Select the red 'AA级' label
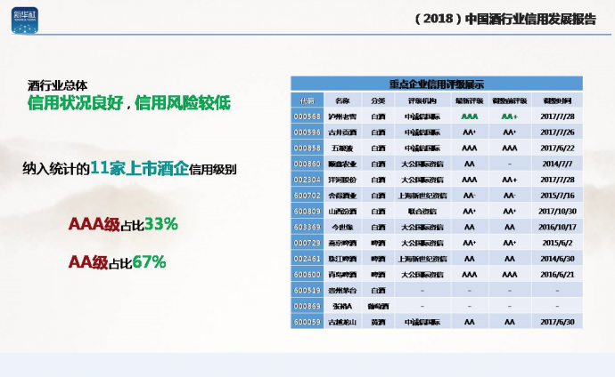 point(88,262)
